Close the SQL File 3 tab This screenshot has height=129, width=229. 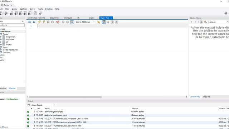[111, 18]
